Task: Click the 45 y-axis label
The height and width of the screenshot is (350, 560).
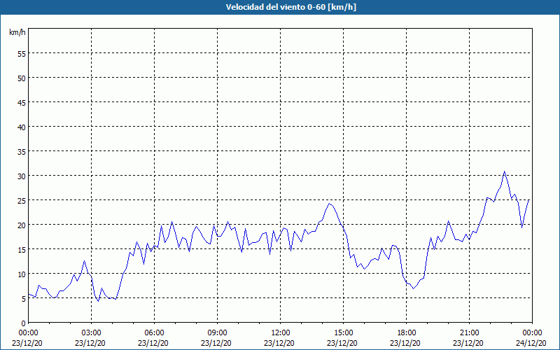Action: click(x=22, y=102)
